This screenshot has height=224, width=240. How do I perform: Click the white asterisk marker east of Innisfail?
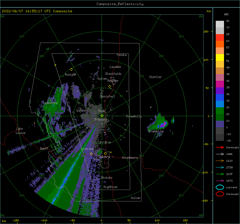tap(127, 91)
